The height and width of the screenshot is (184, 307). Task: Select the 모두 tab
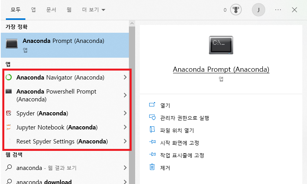16,10
